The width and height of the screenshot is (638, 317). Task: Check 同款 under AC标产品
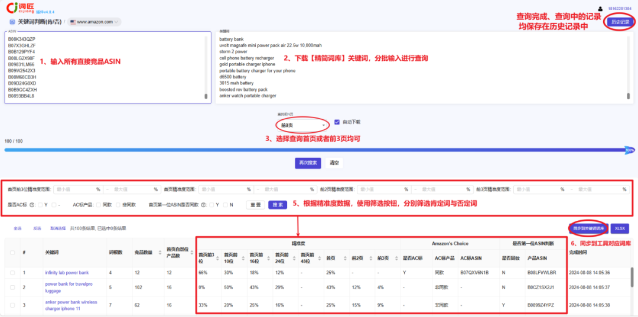[99, 205]
